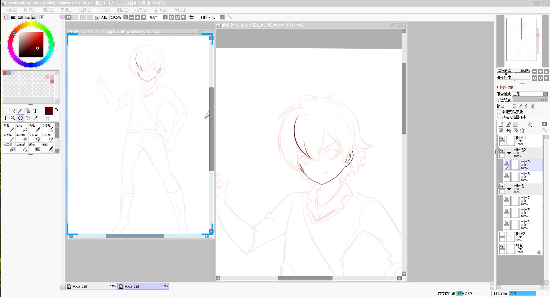The width and height of the screenshot is (550, 297).
Task: Toggle the swatches palette panel button
Action: (x=35, y=17)
